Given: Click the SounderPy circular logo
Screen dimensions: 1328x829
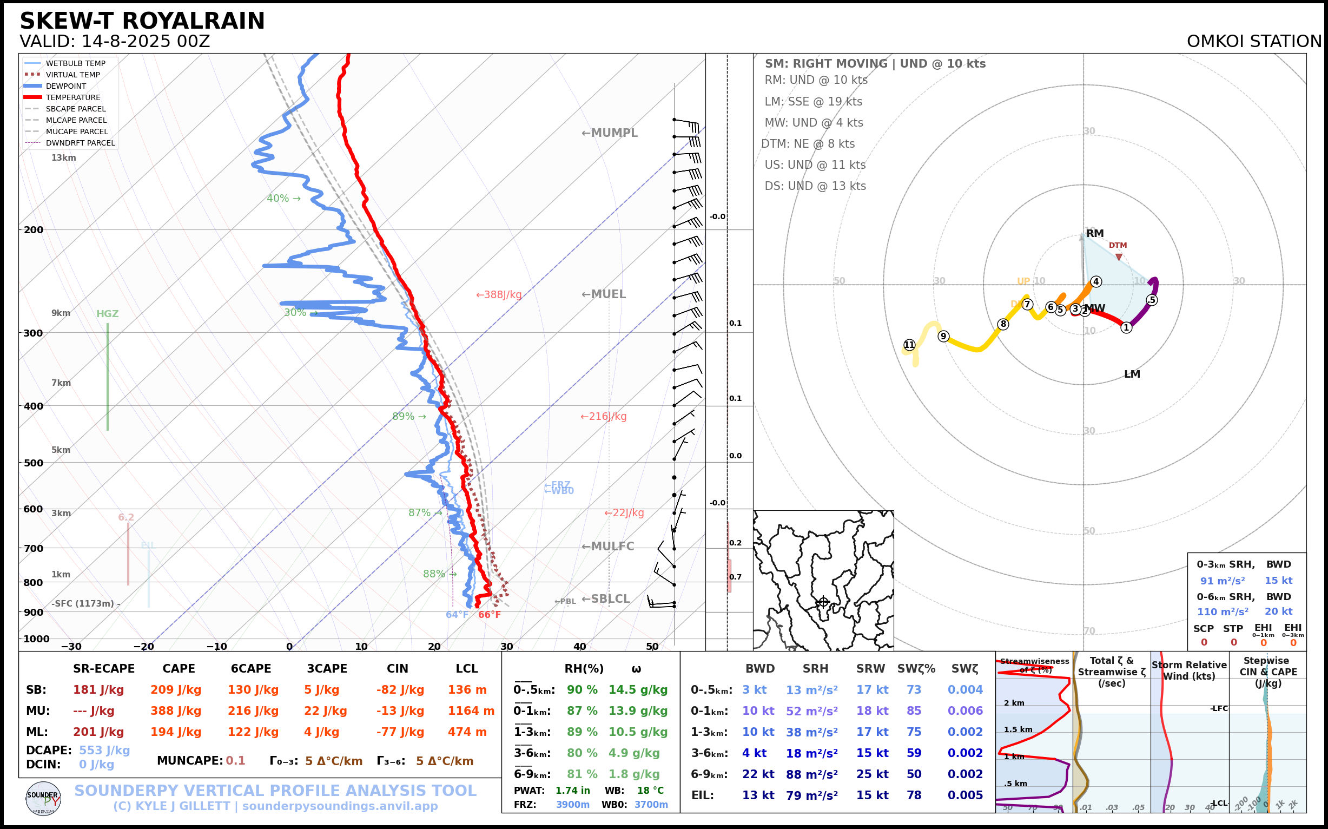Looking at the screenshot, I should tap(43, 798).
